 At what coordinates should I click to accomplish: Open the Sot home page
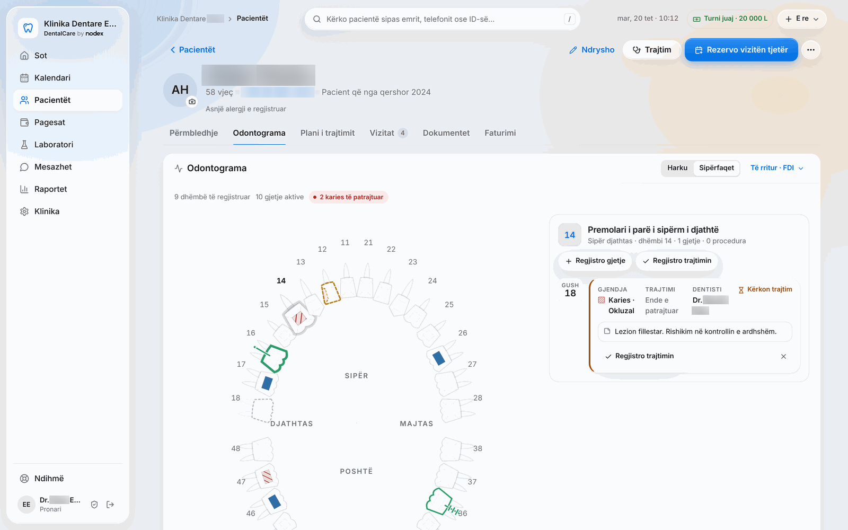68,56
